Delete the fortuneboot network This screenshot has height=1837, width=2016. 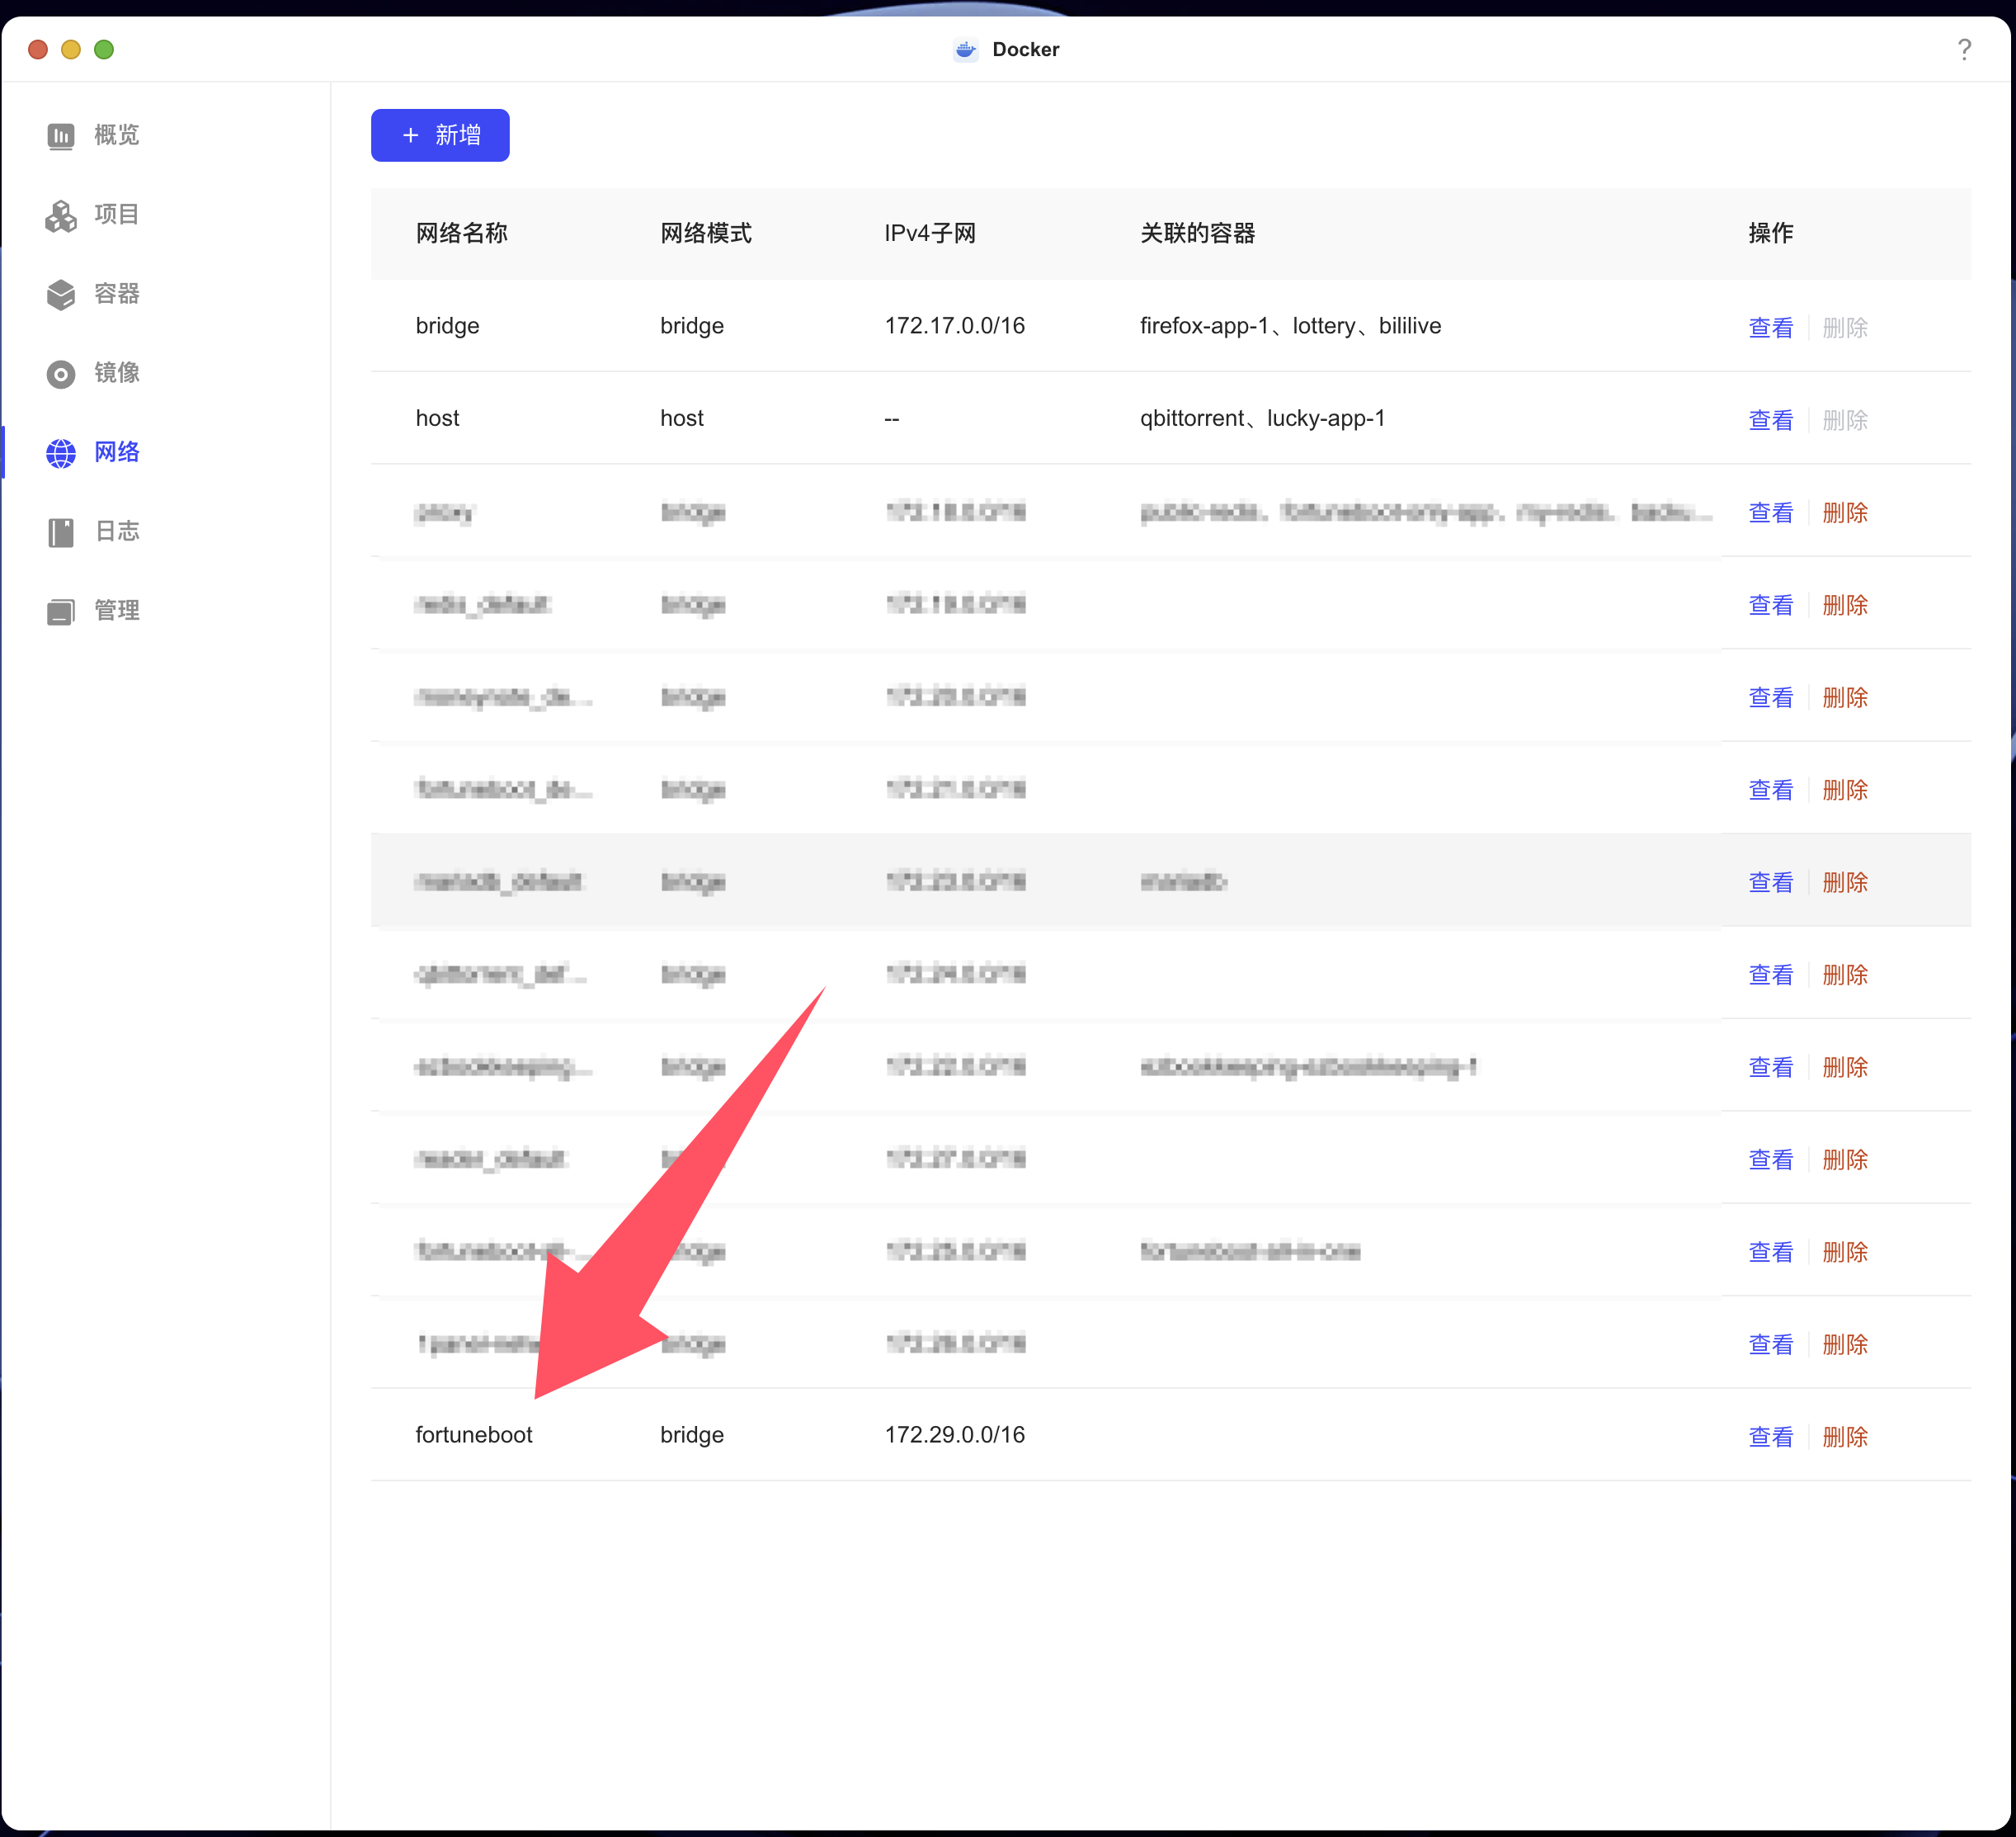click(1844, 1437)
